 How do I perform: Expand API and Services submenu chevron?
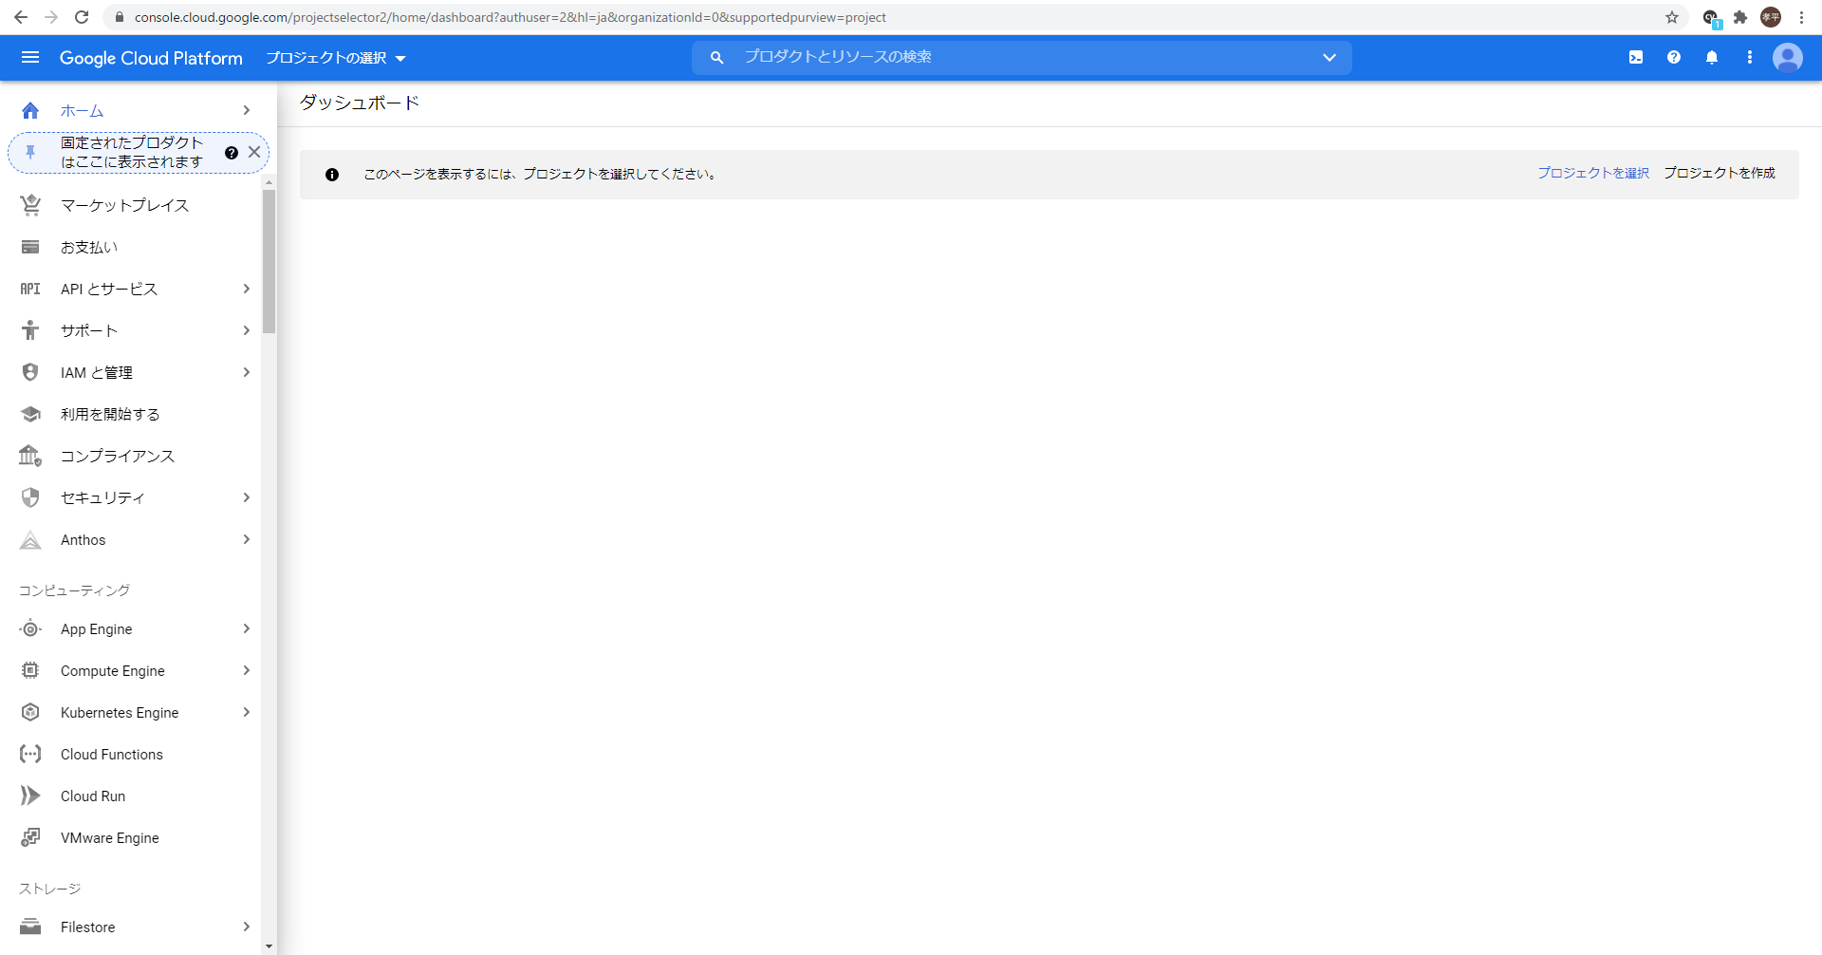(x=247, y=289)
